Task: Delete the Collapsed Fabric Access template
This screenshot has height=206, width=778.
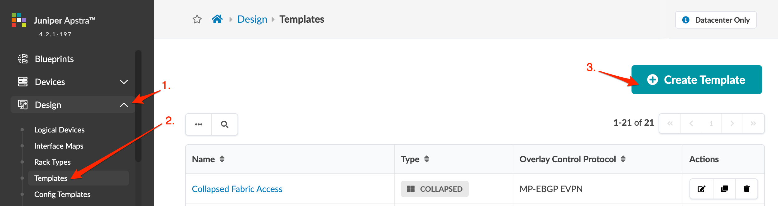Action: (747, 189)
